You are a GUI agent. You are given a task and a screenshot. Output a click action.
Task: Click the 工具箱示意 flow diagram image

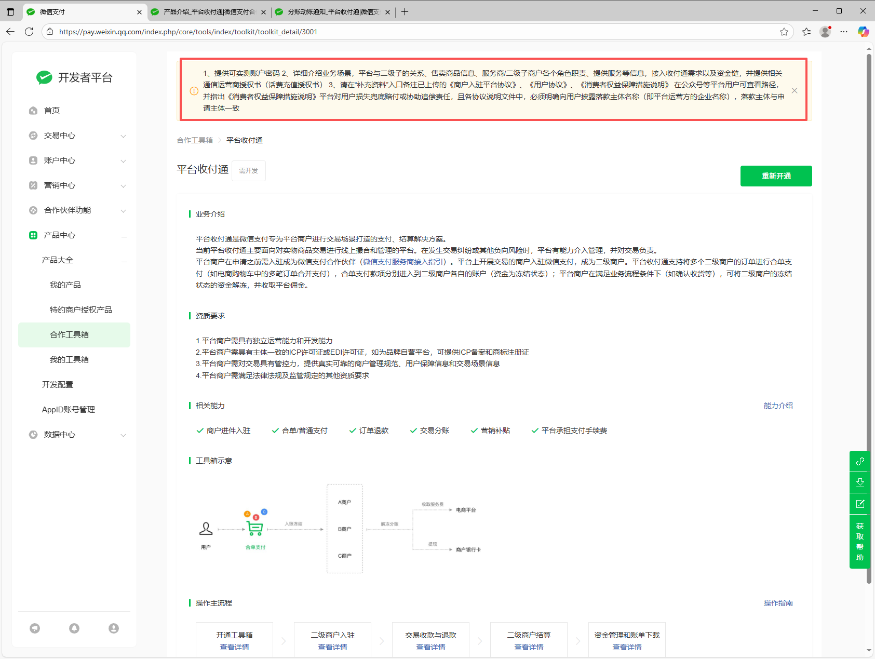coord(340,529)
